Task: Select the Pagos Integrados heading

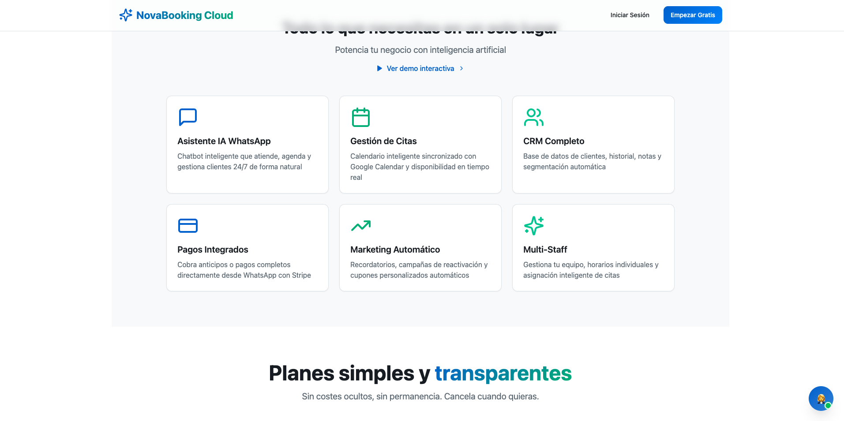Action: pos(213,250)
